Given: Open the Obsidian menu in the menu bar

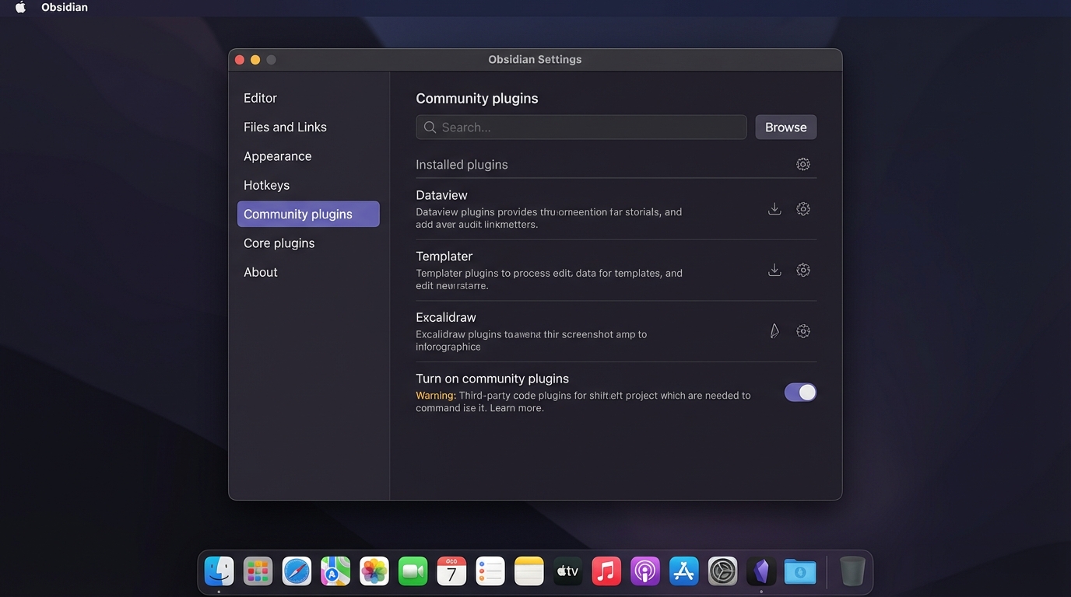Looking at the screenshot, I should pos(64,7).
